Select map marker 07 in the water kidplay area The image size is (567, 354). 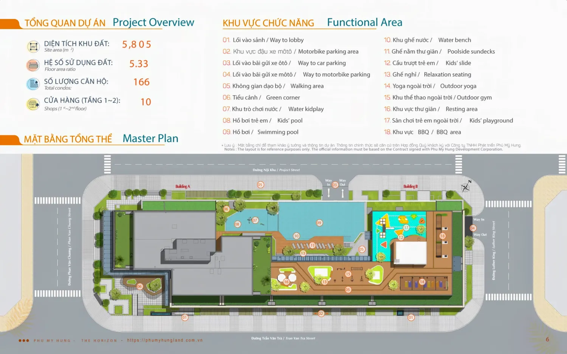click(x=255, y=220)
